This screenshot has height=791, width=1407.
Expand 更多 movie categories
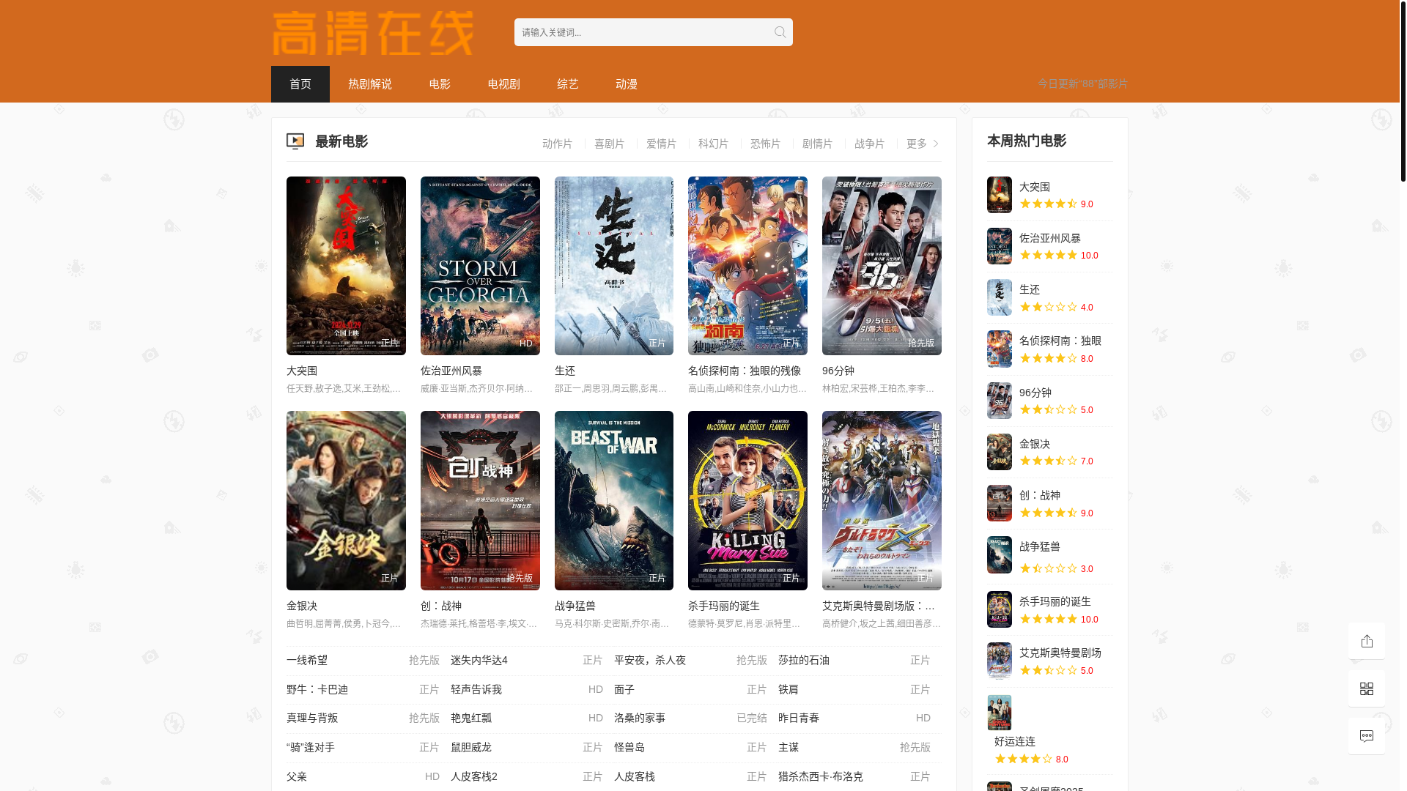923,144
